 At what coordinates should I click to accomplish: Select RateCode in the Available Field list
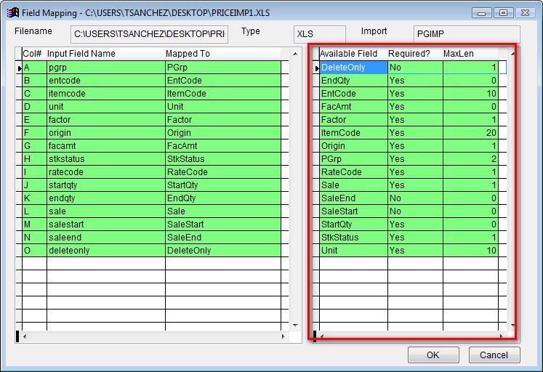pyautogui.click(x=353, y=172)
